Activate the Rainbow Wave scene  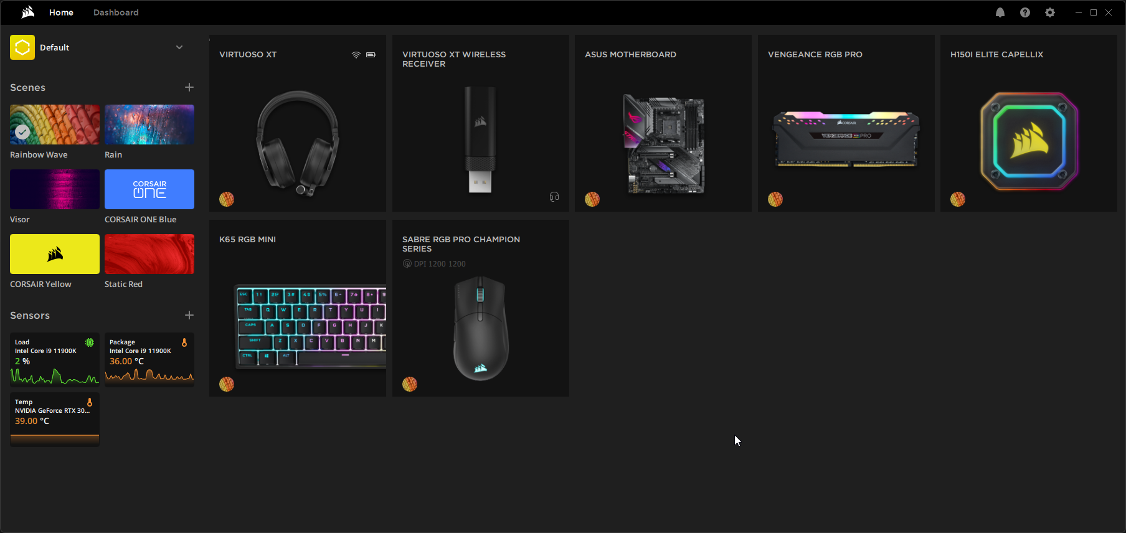(x=55, y=125)
